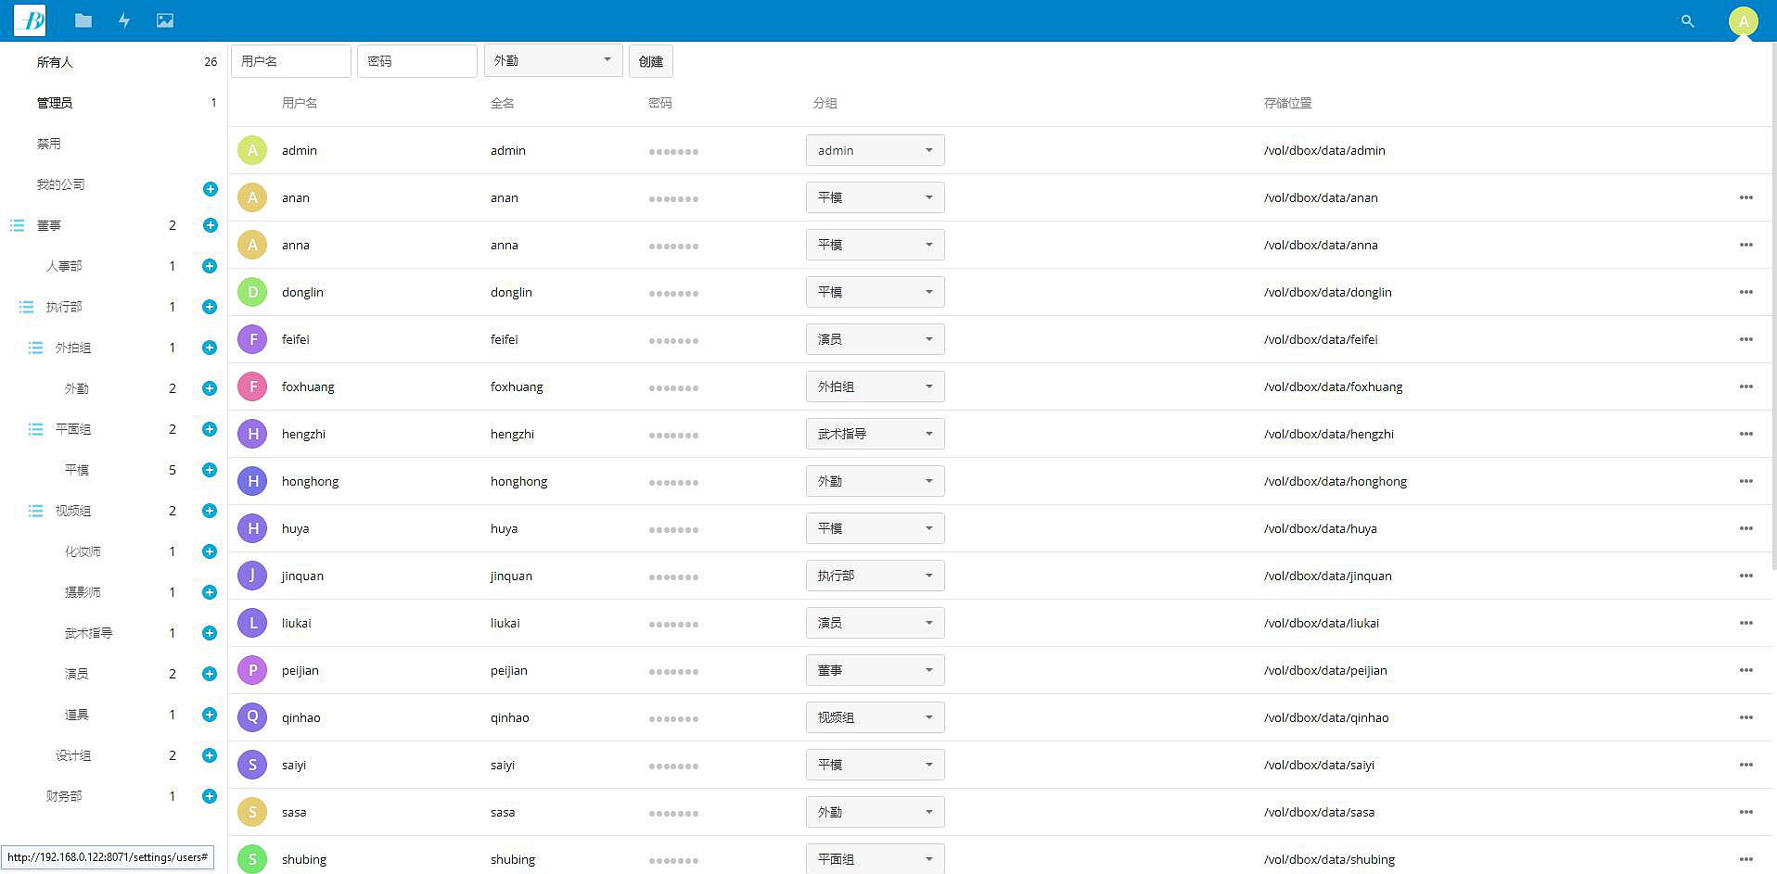The width and height of the screenshot is (1777, 874).
Task: Collapse the 视频组 tree list icon
Action: click(35, 511)
